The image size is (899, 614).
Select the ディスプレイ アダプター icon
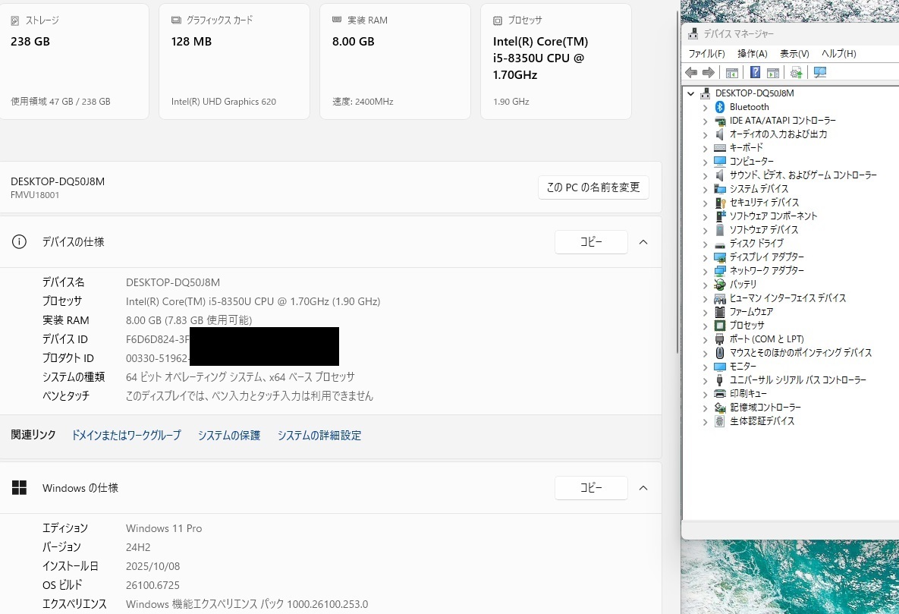click(x=720, y=257)
